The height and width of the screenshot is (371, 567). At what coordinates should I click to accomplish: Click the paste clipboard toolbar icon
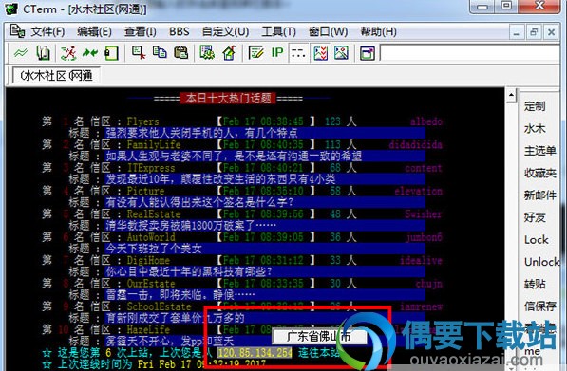[180, 53]
